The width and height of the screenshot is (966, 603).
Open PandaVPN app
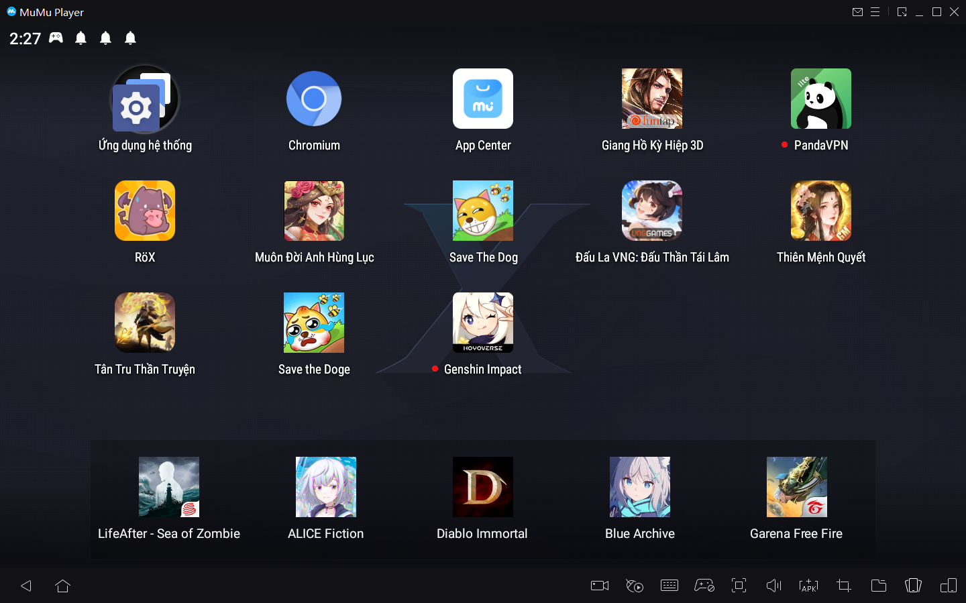(820, 99)
